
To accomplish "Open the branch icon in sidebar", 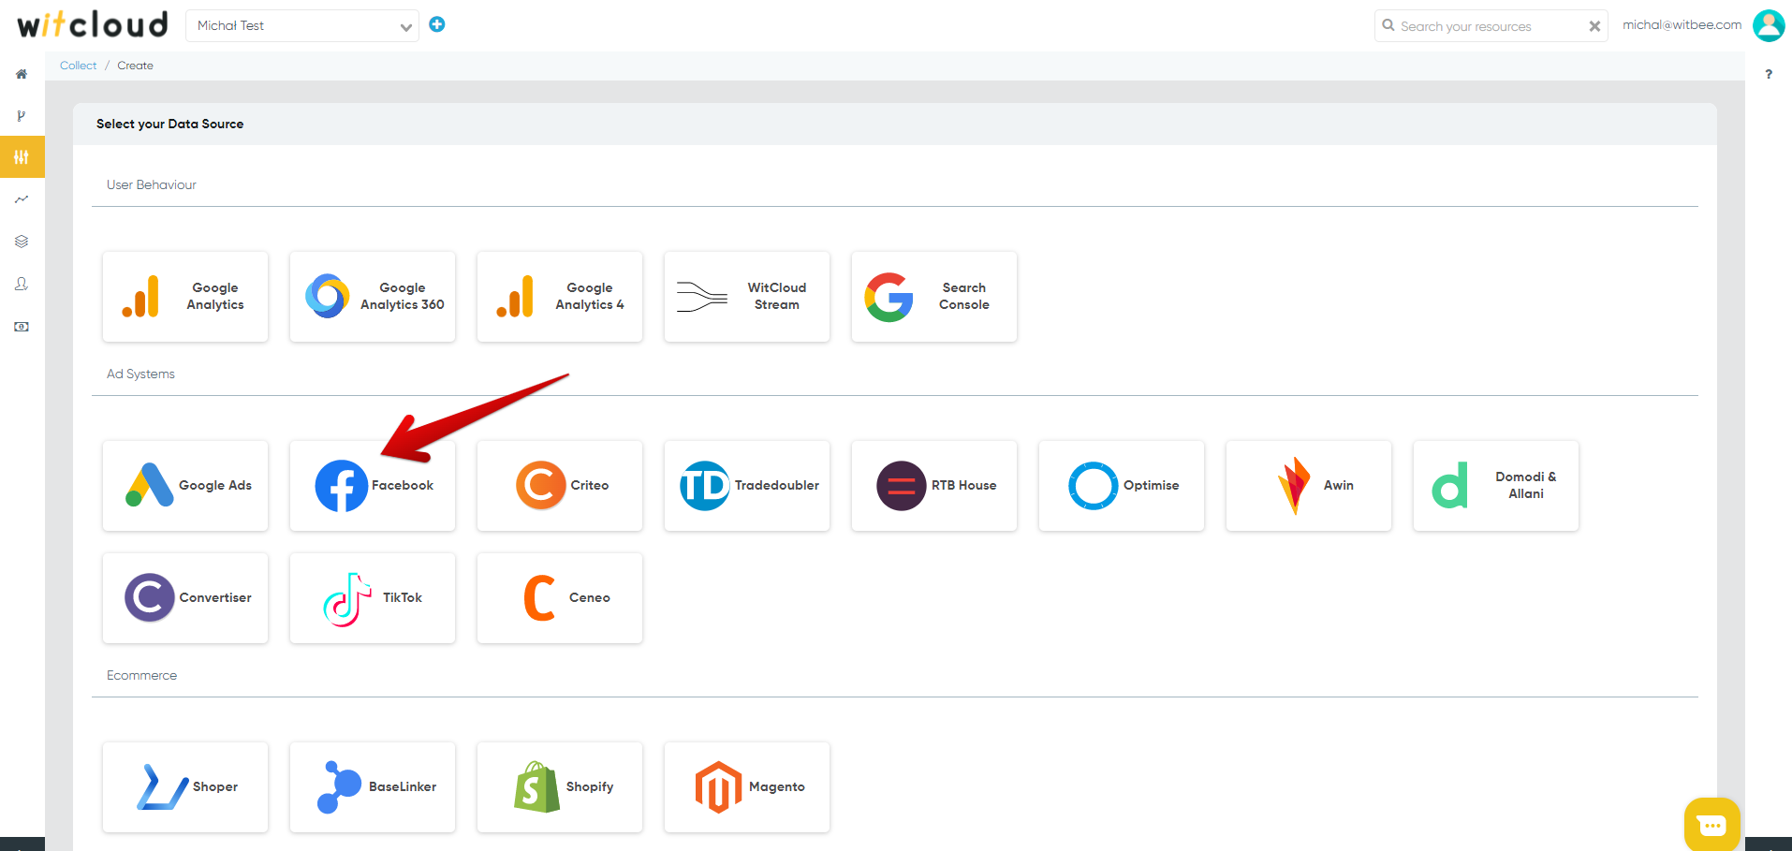I will 22,116.
